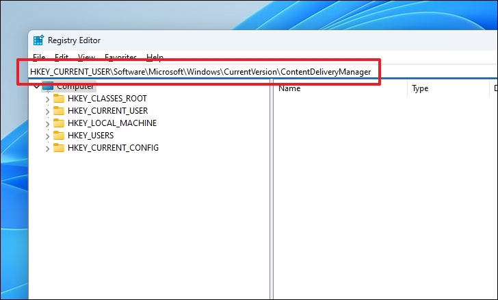Select the Computer root node
The width and height of the screenshot is (498, 300).
tap(75, 86)
